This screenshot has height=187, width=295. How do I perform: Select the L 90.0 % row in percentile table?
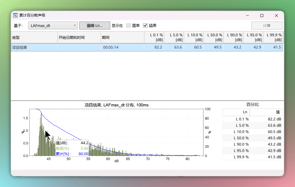pos(246,144)
